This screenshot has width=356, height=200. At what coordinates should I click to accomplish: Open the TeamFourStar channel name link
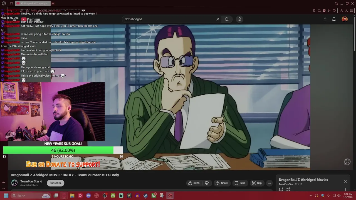(x=30, y=181)
